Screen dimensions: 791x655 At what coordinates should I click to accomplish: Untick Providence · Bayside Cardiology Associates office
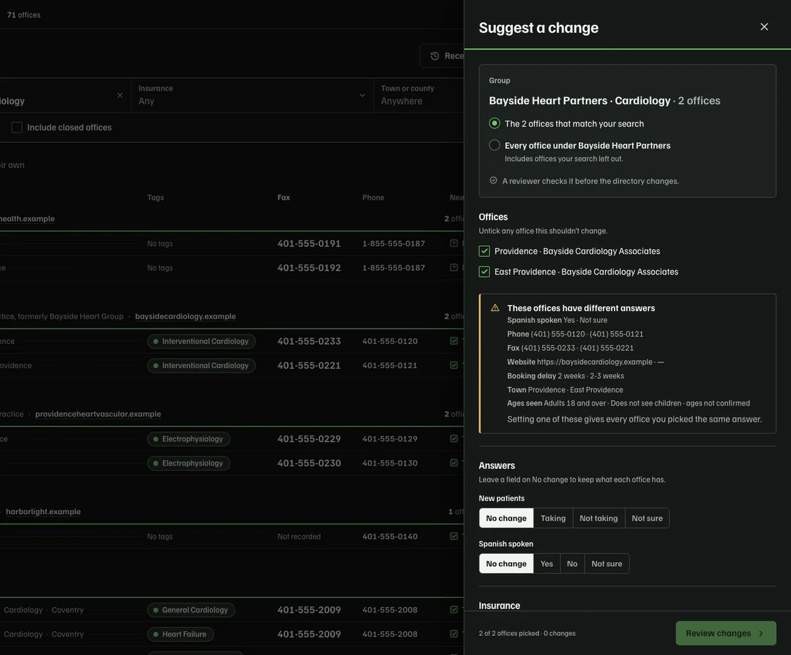point(485,252)
